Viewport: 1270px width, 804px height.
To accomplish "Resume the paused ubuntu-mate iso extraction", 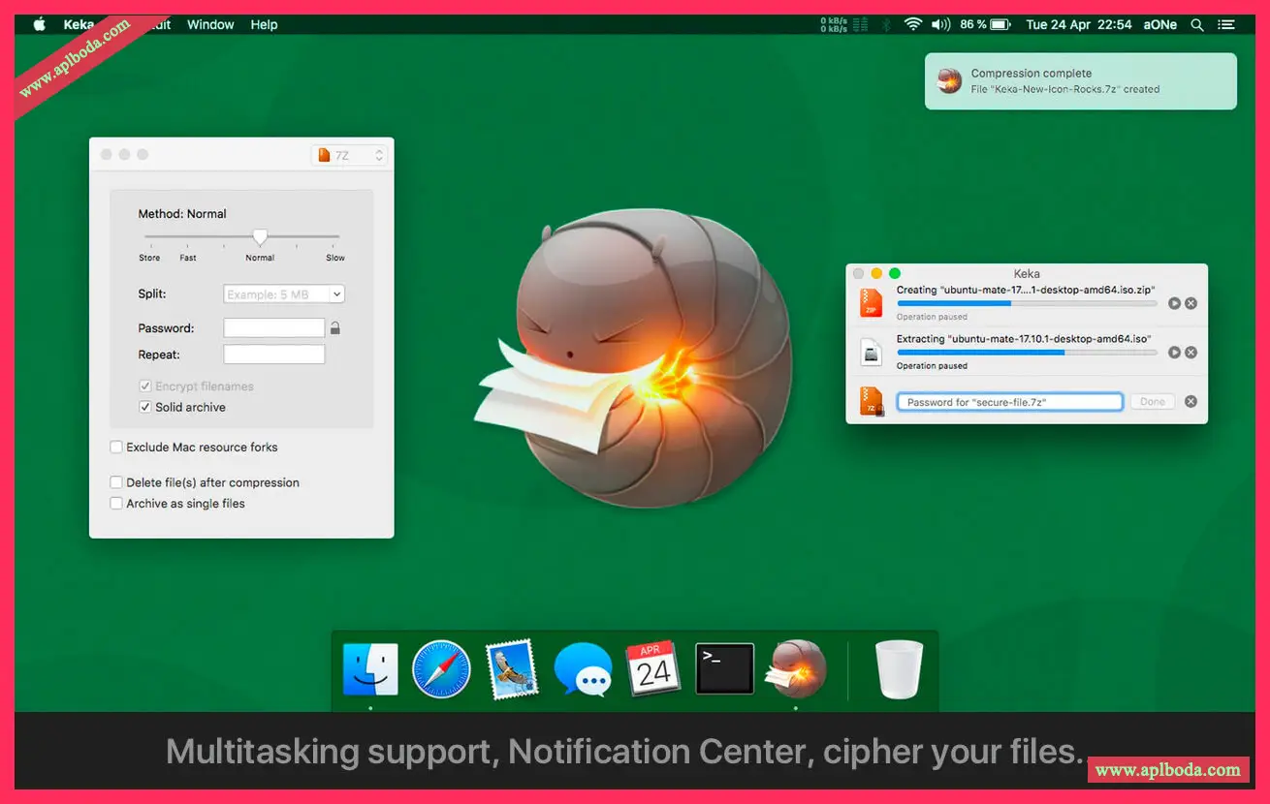I will [x=1174, y=353].
